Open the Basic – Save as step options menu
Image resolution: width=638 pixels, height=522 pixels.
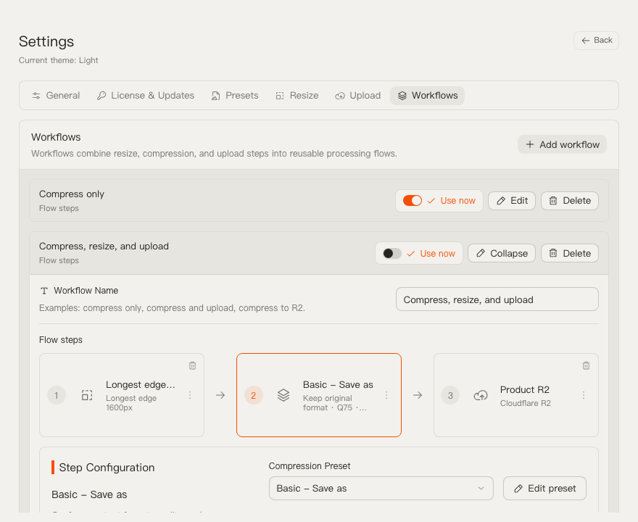(x=386, y=395)
